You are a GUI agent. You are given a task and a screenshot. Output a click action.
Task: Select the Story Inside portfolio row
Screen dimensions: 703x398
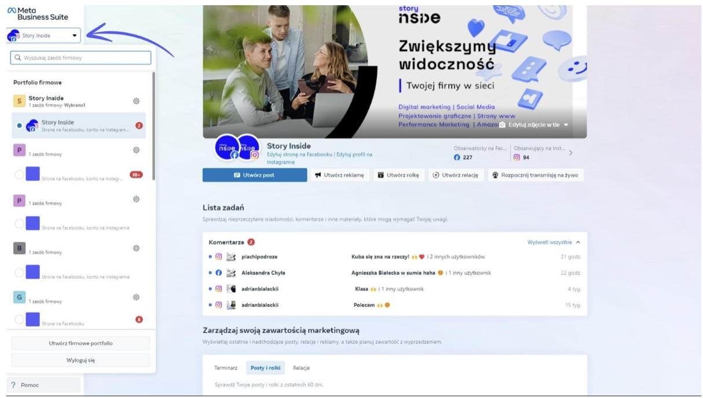click(79, 101)
